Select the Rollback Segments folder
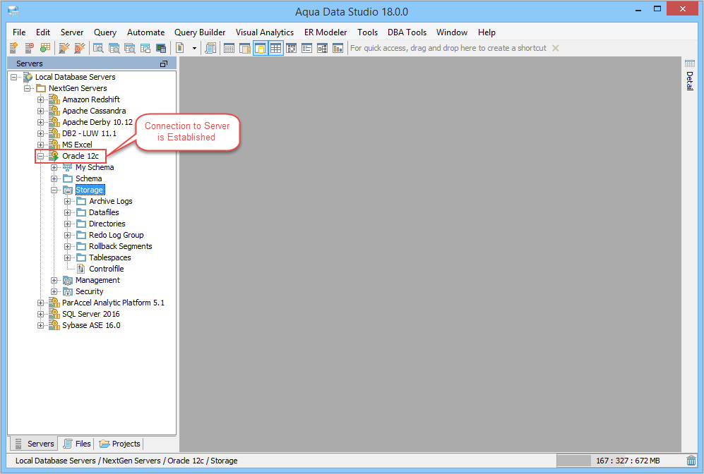 point(120,246)
